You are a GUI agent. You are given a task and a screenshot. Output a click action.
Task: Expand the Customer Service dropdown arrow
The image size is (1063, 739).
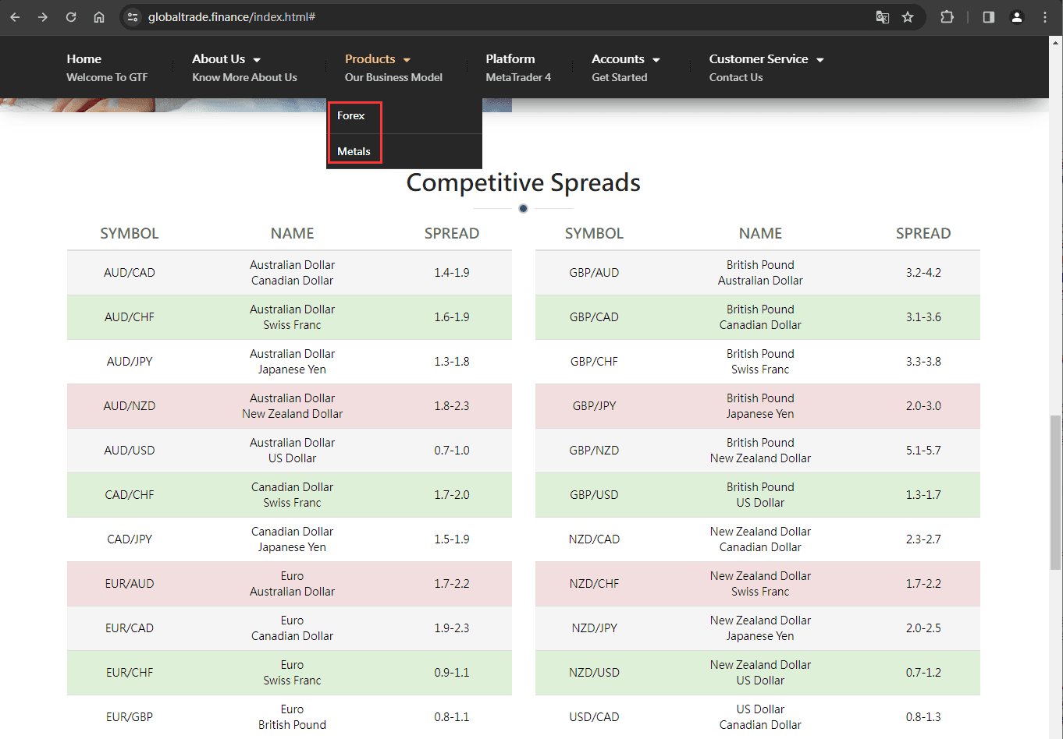point(820,60)
